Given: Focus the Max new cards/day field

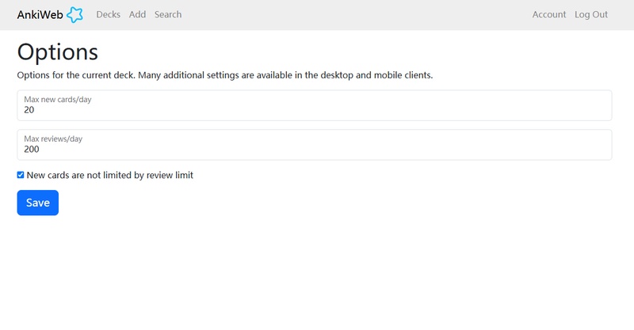Looking at the screenshot, I should [x=314, y=105].
